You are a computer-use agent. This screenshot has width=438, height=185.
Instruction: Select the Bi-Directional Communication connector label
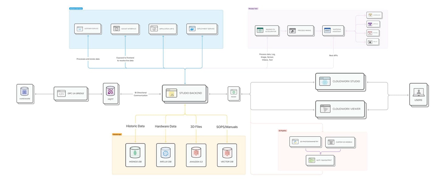(x=141, y=94)
